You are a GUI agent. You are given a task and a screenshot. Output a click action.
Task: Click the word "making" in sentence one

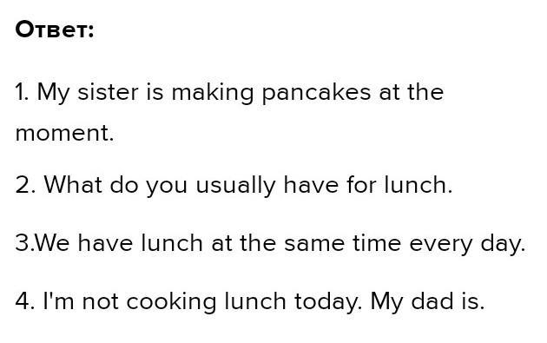(213, 93)
